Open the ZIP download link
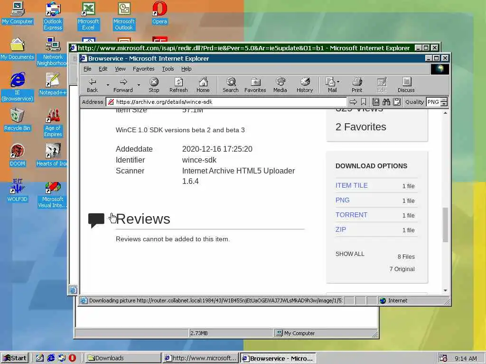Screen dimensions: 486x364 click(341, 229)
